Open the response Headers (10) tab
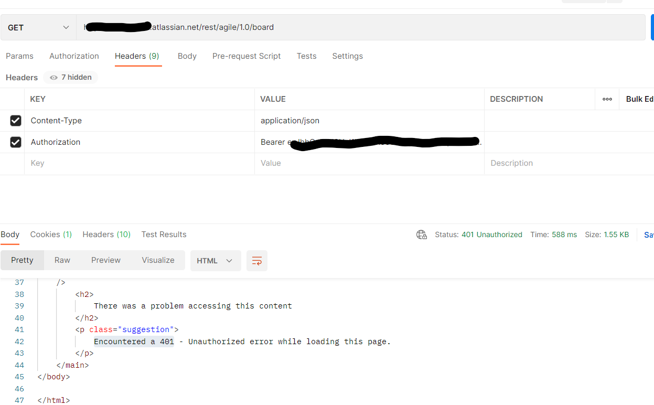 (x=106, y=235)
